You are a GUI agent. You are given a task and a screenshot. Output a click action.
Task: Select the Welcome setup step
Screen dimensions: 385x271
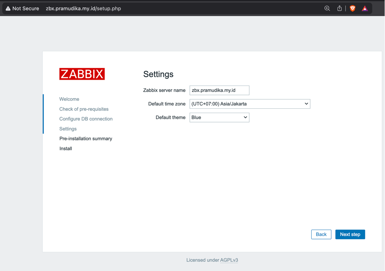(69, 99)
